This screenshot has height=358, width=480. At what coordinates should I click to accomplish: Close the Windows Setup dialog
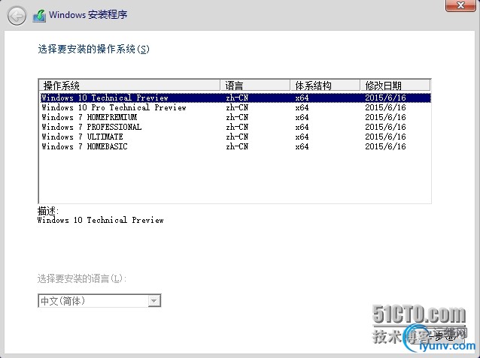tap(460, 5)
